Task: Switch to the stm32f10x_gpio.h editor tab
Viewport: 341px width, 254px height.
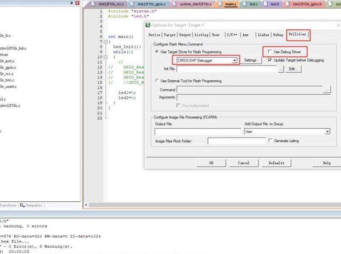Action: [x=304, y=4]
